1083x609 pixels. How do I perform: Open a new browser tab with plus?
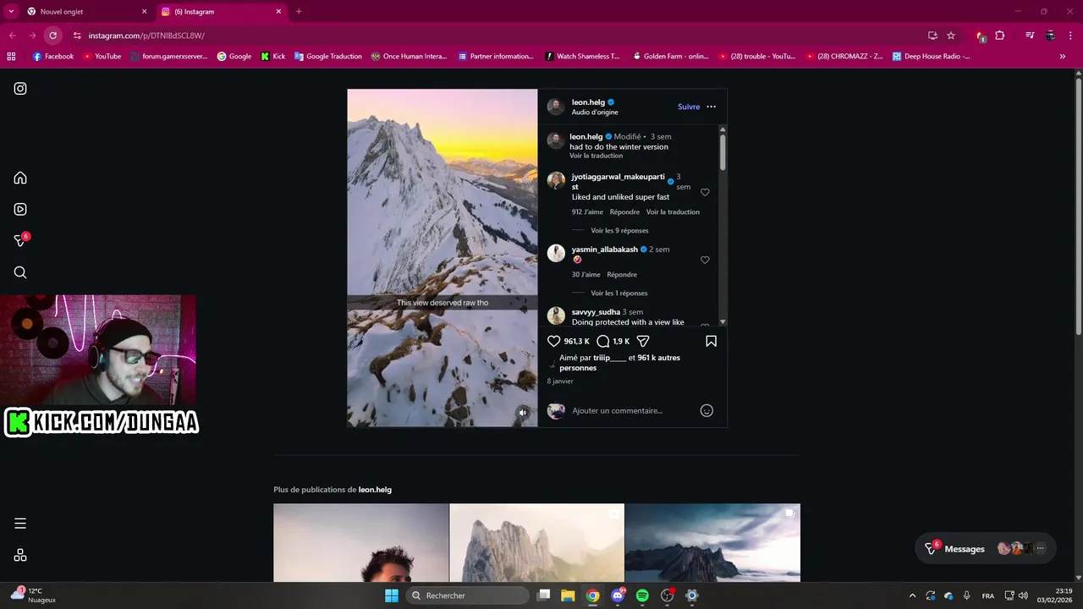click(x=299, y=12)
